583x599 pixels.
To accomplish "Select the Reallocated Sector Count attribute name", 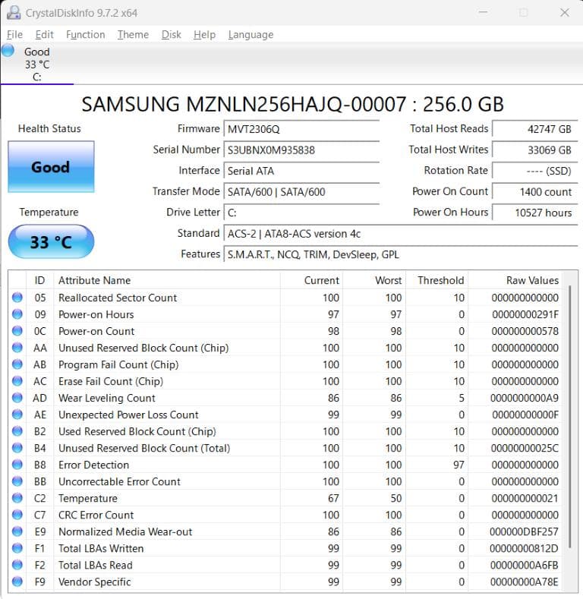I will [x=118, y=298].
